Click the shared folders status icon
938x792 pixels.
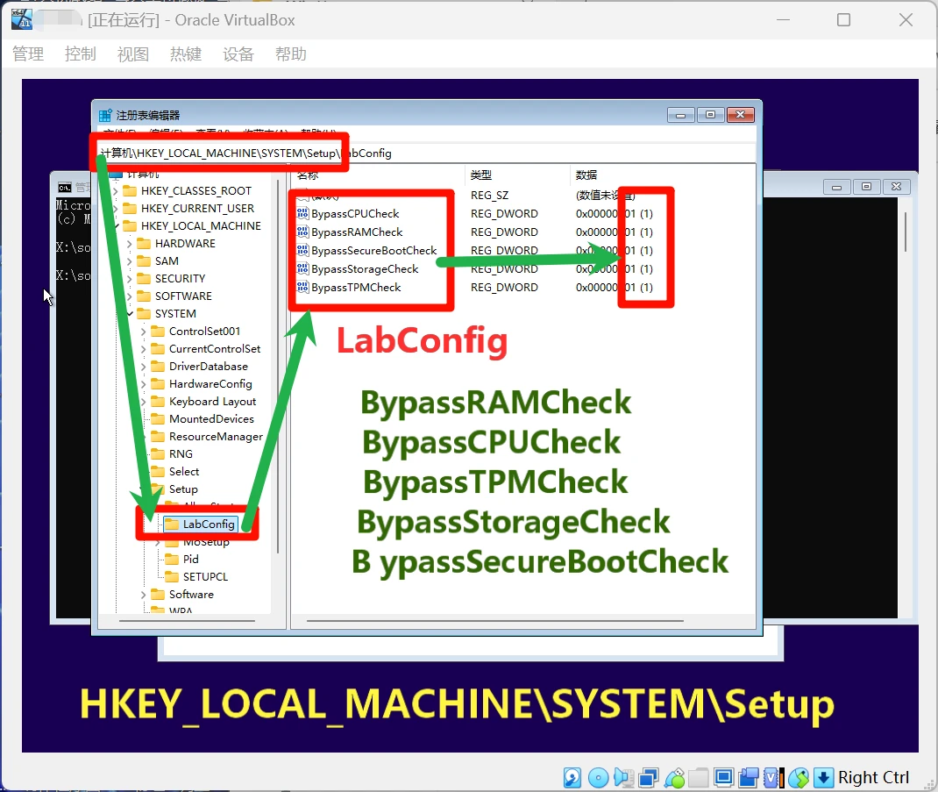coord(698,778)
